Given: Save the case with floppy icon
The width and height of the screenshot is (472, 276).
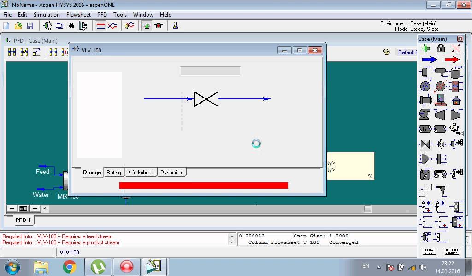Looking at the screenshot, I should [x=30, y=26].
